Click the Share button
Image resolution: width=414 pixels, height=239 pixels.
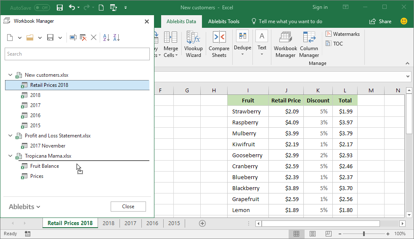pyautogui.click(x=380, y=21)
